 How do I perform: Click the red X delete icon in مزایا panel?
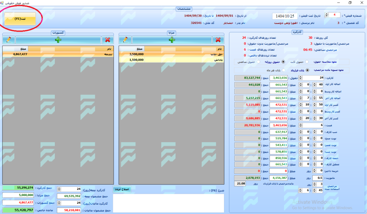[217, 39]
